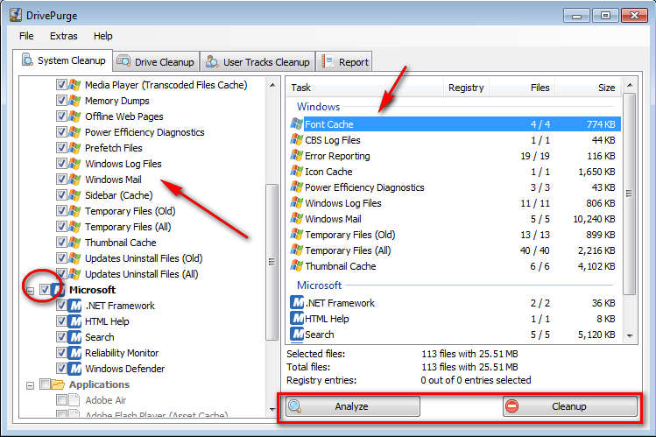Click the Windows icon of Error Reporting row
The width and height of the screenshot is (656, 437).
(297, 156)
